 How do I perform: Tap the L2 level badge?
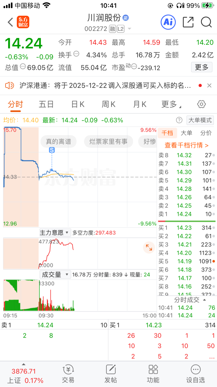121,29
